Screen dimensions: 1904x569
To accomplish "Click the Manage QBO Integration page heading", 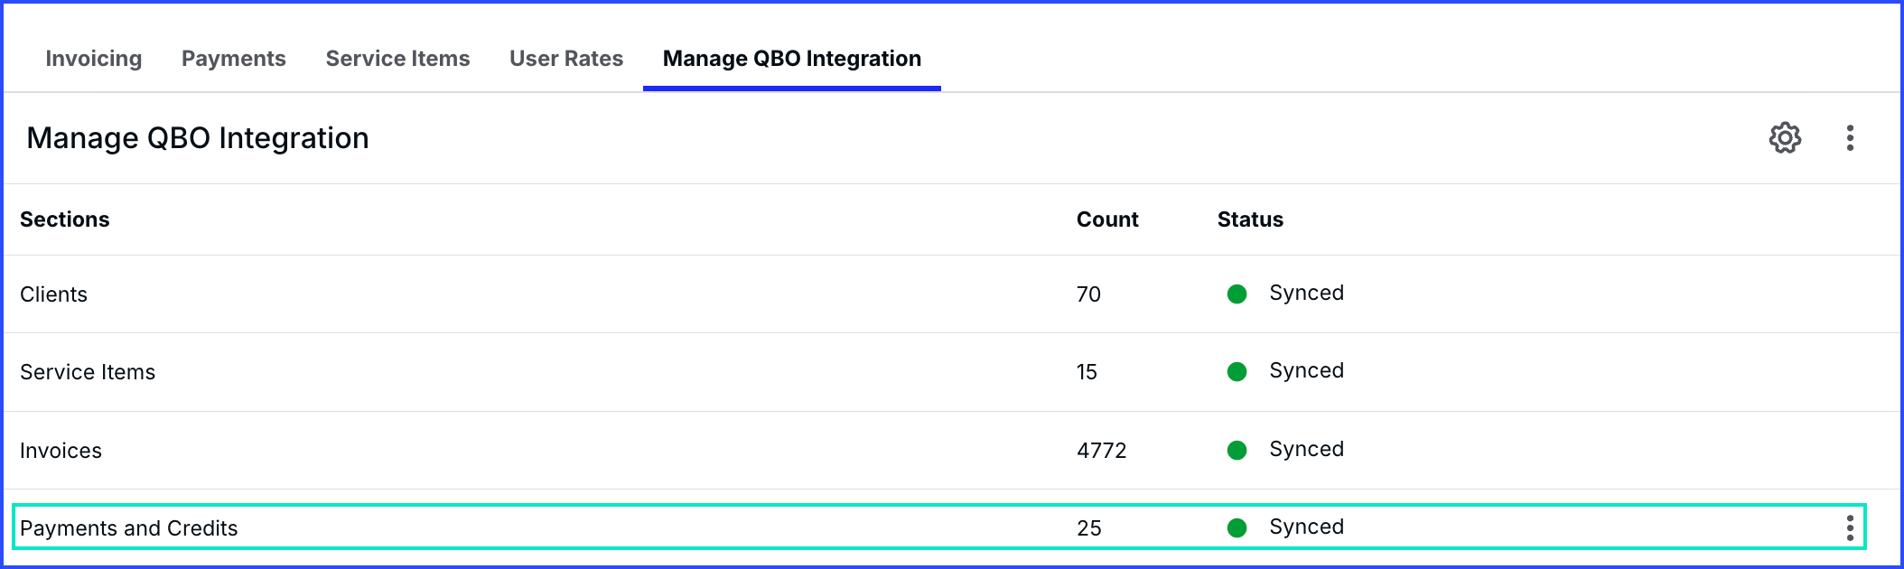I will [x=198, y=138].
